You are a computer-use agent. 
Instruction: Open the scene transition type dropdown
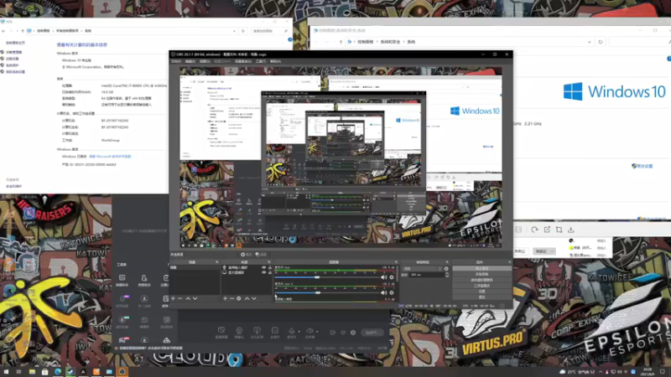tap(423, 269)
